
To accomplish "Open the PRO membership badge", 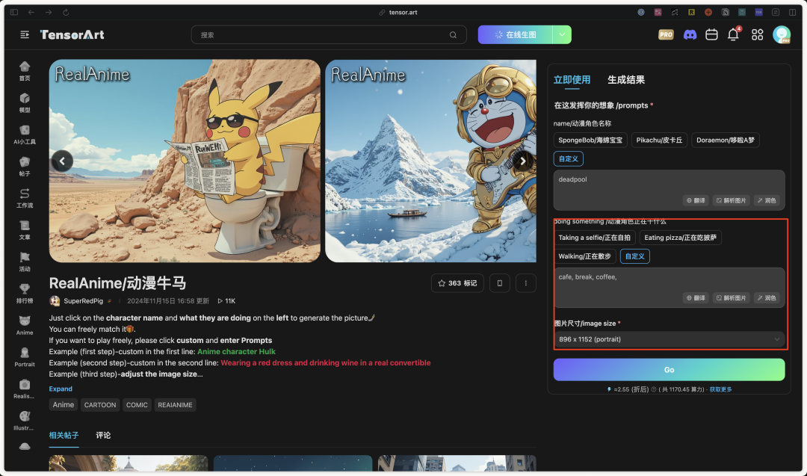I will [666, 34].
